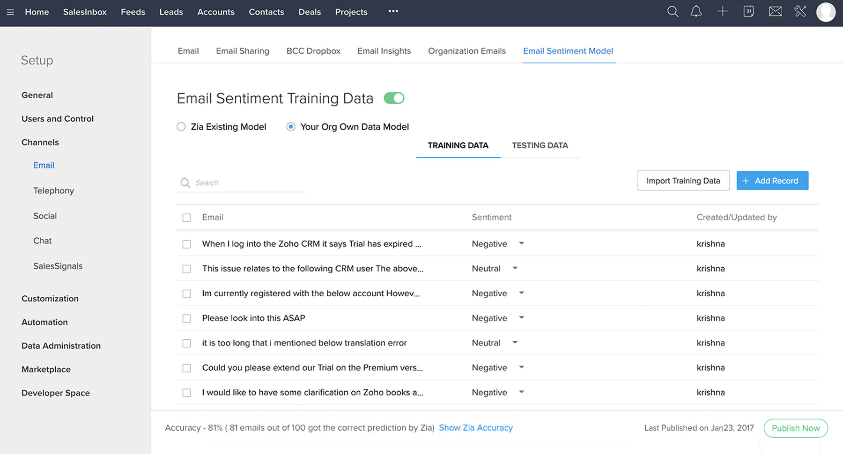Select Email under Channels
This screenshot has width=843, height=454.
44,165
